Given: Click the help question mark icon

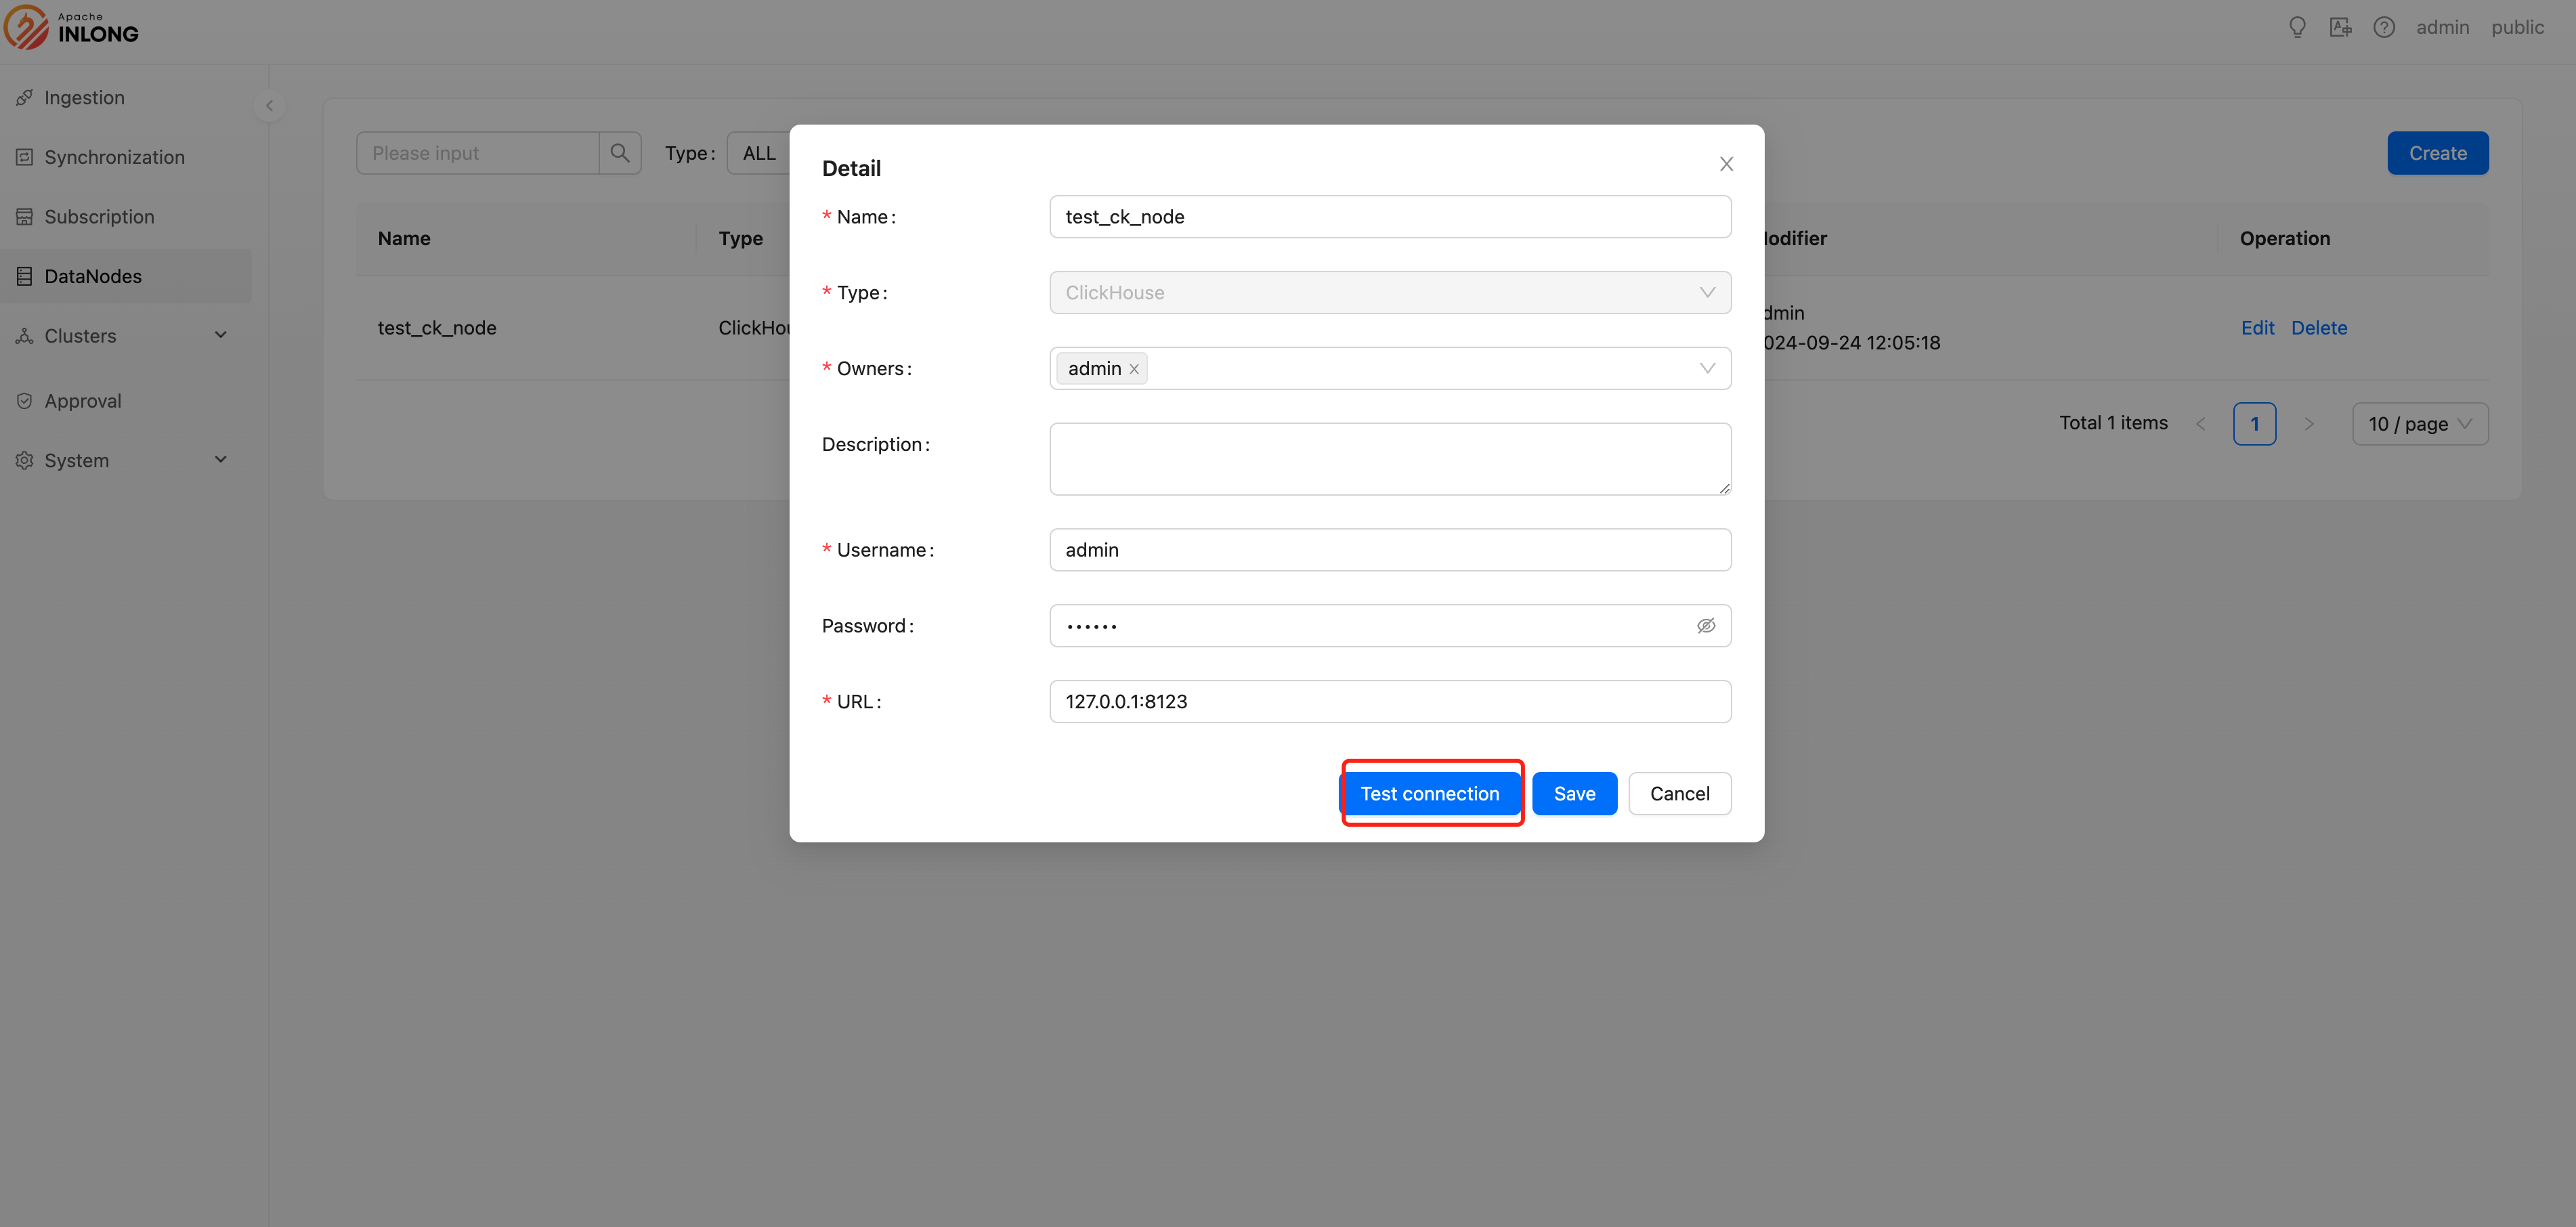Looking at the screenshot, I should pyautogui.click(x=2385, y=27).
